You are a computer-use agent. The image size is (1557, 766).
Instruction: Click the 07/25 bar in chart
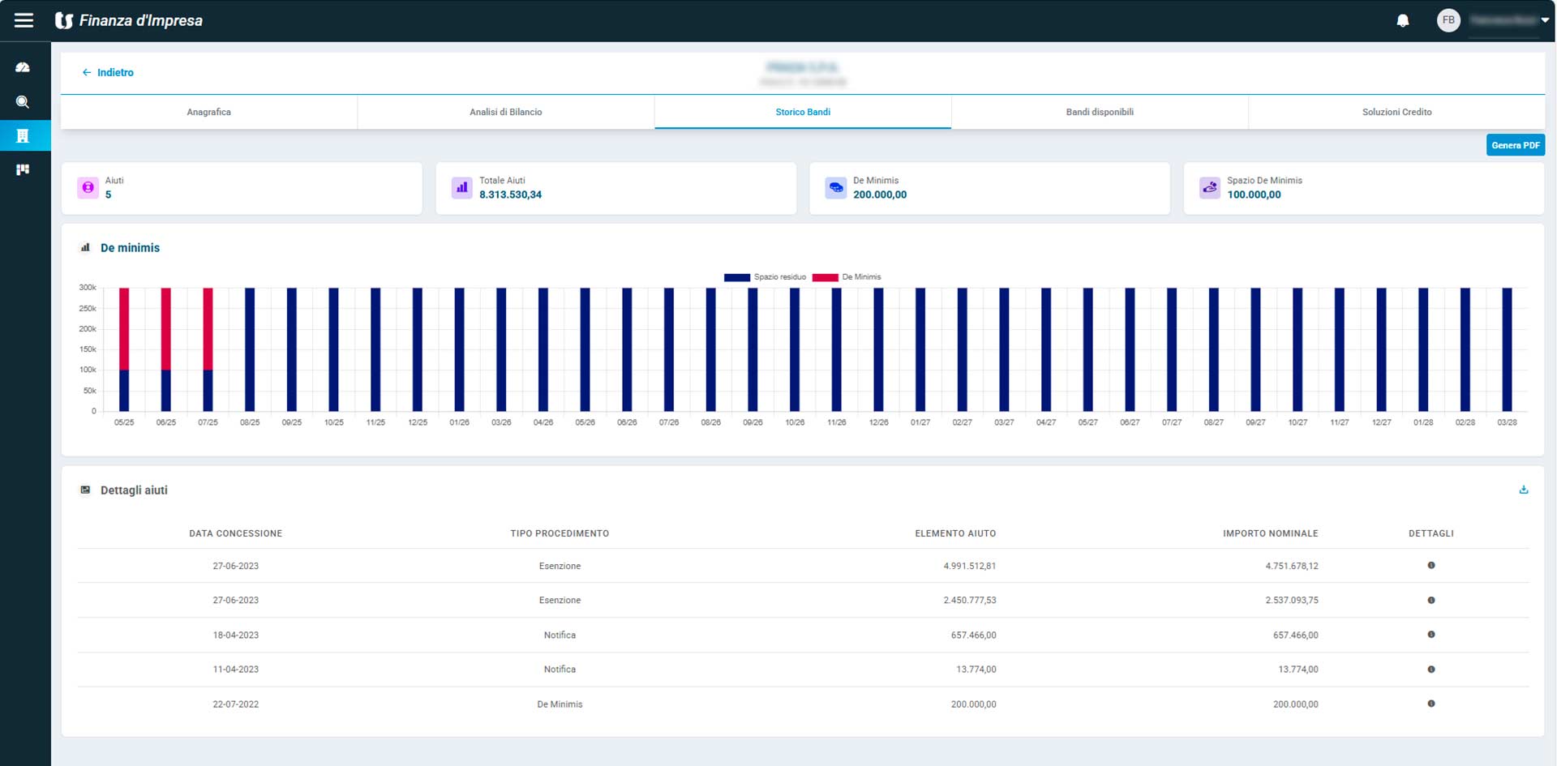pos(208,349)
